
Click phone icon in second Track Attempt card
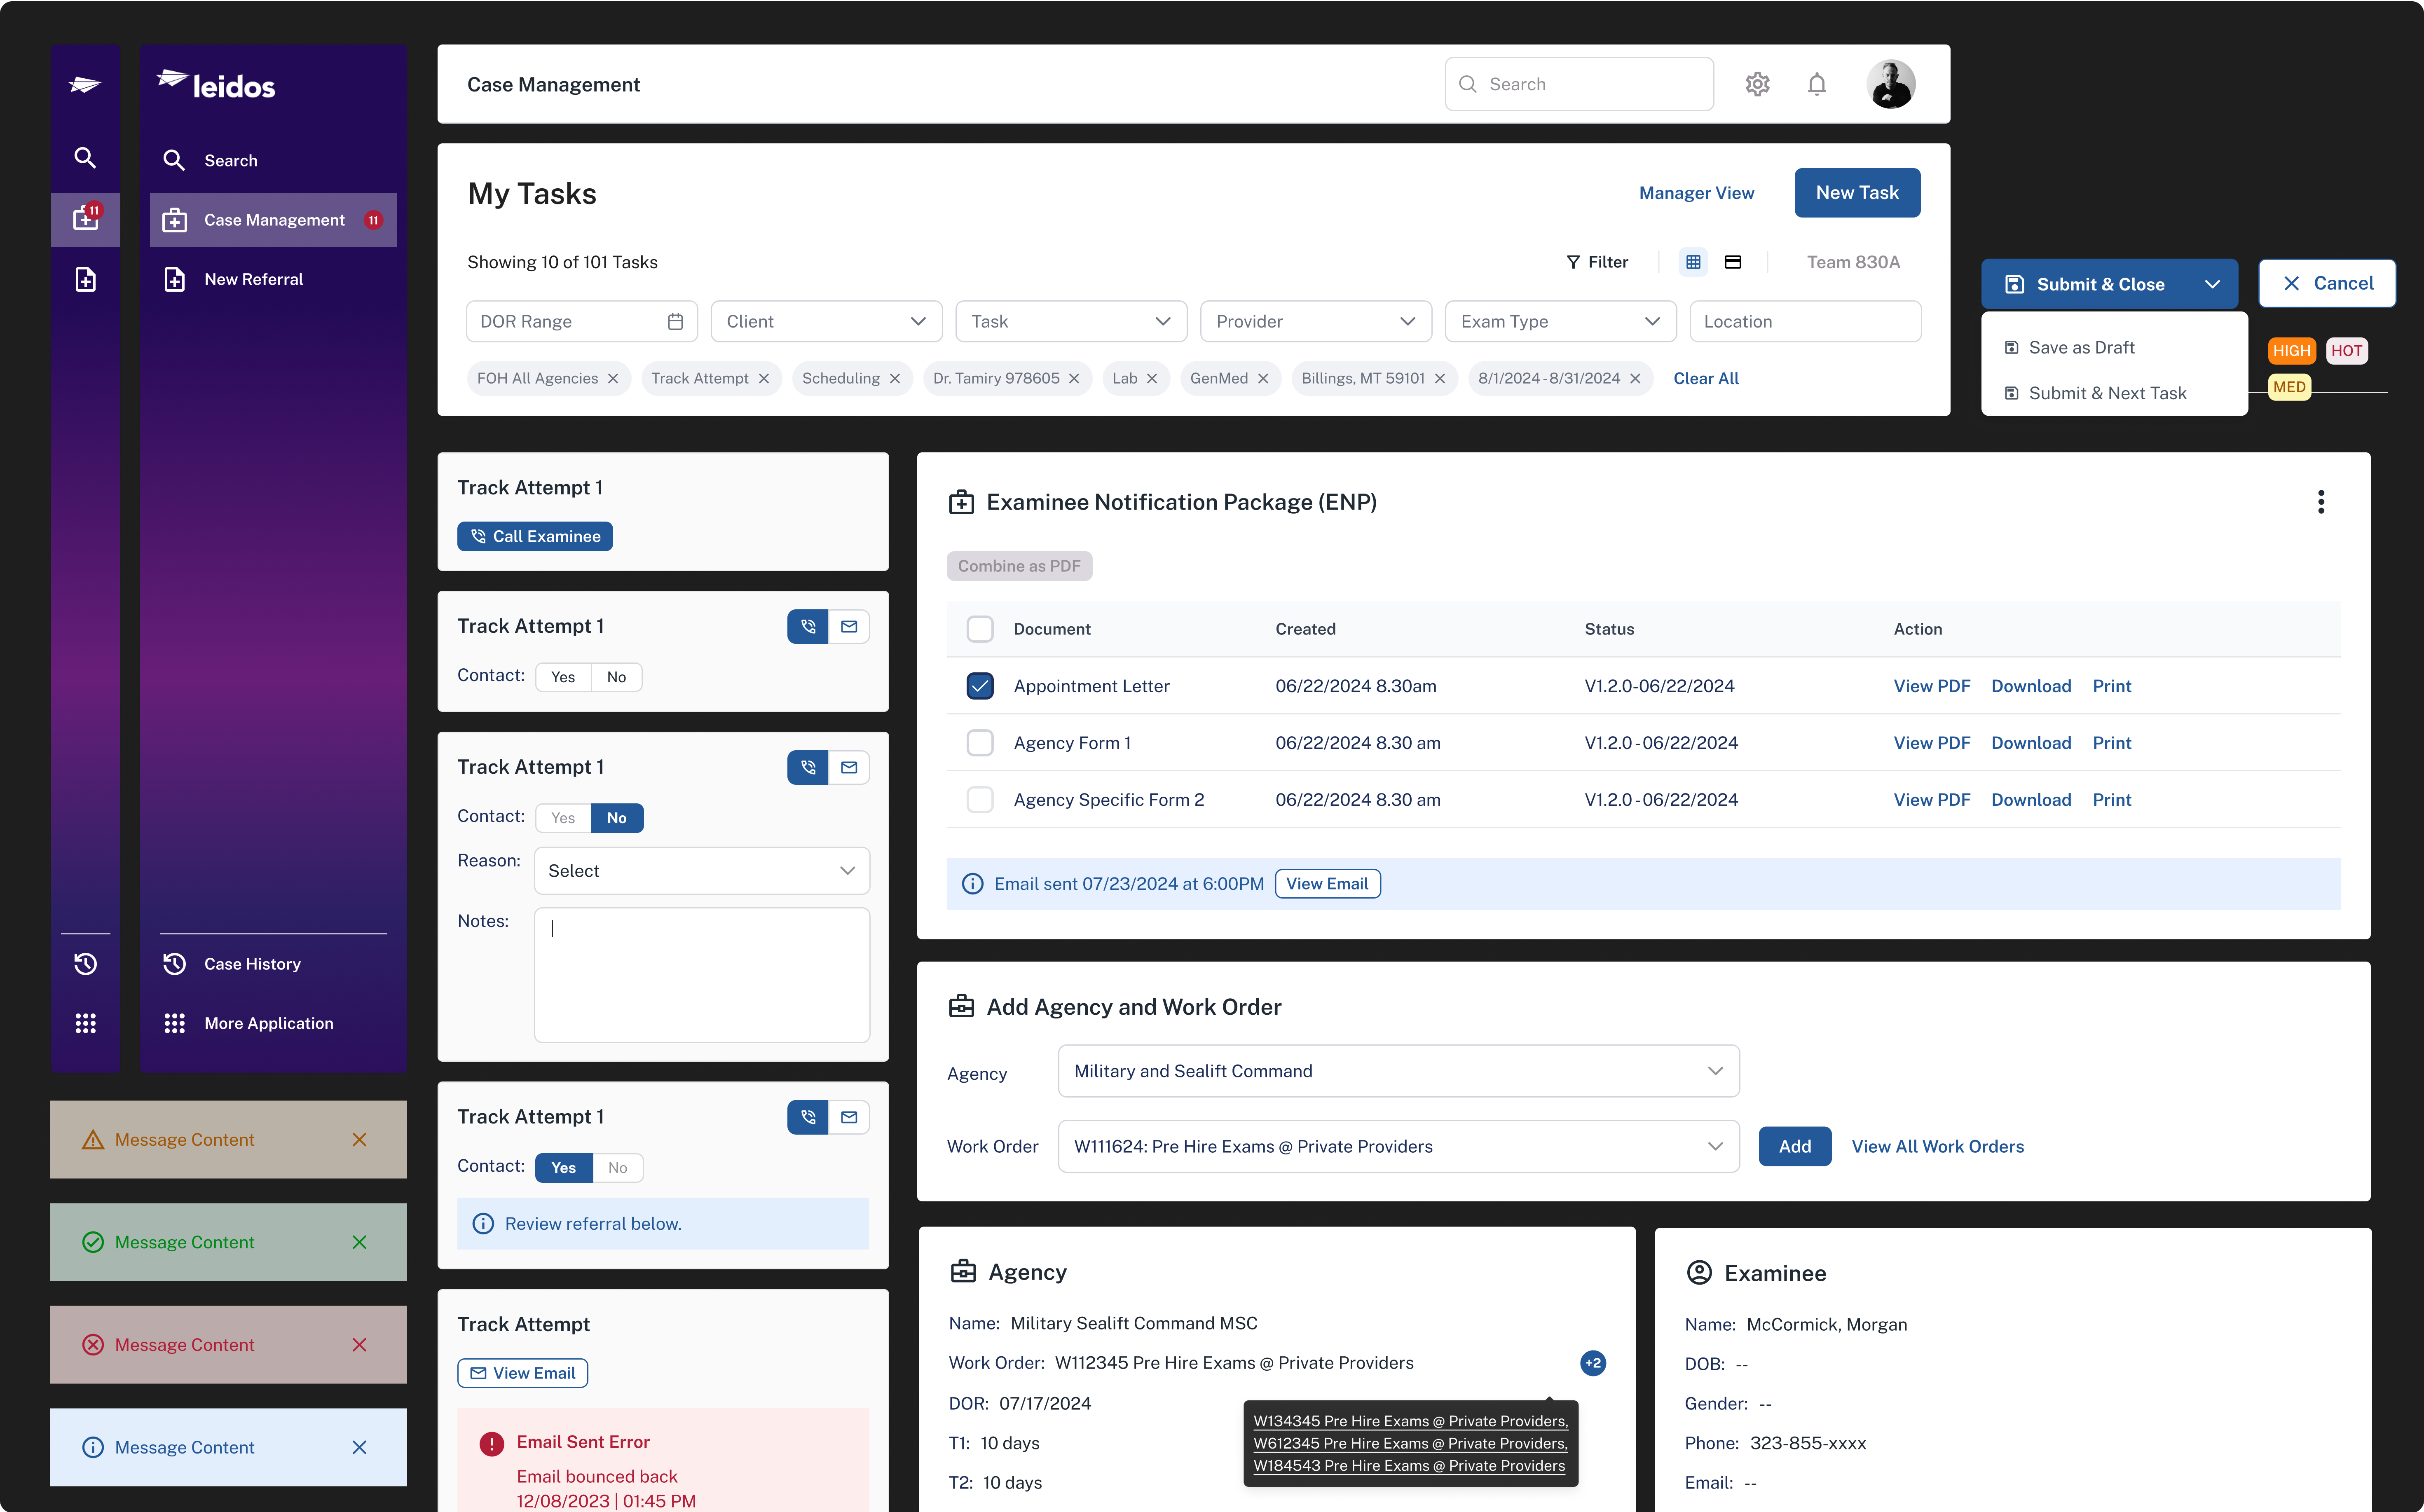(x=808, y=627)
